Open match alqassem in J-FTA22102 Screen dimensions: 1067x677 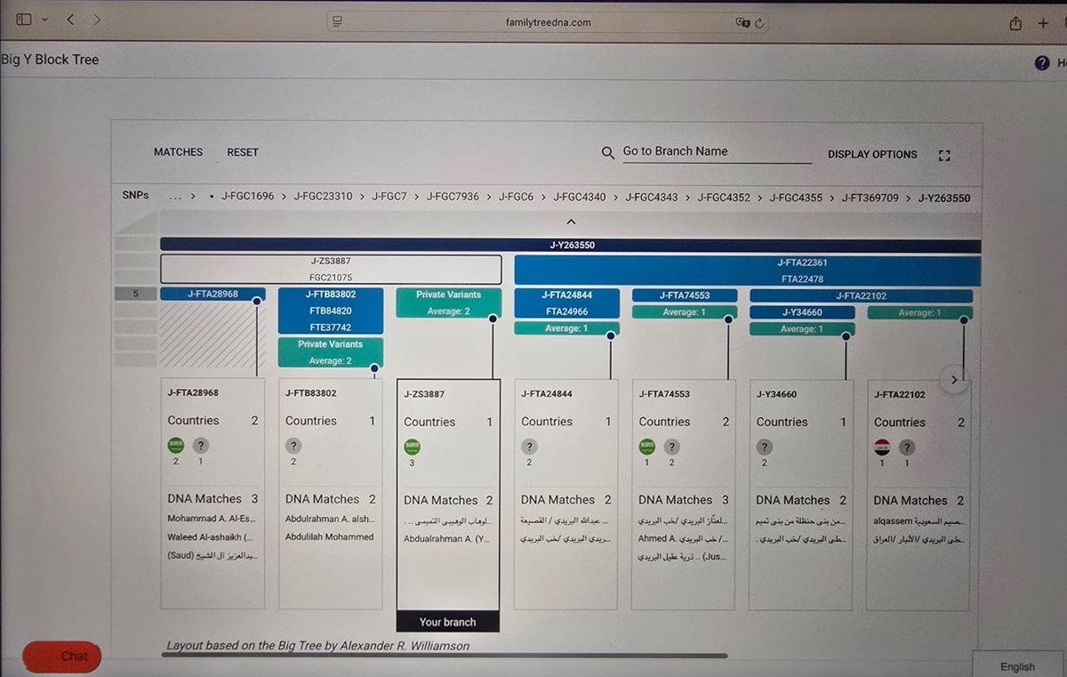coord(919,521)
